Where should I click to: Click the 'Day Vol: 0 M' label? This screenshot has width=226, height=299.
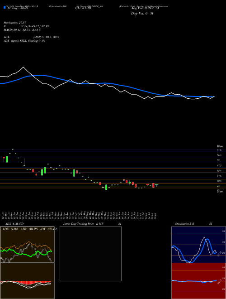point(142,14)
